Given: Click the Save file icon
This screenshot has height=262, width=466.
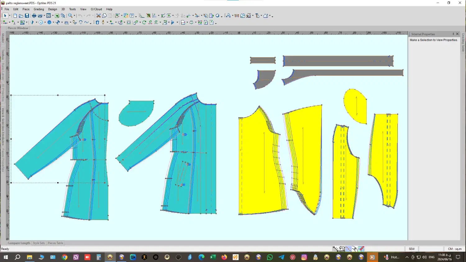Looking at the screenshot, I should click(27, 16).
